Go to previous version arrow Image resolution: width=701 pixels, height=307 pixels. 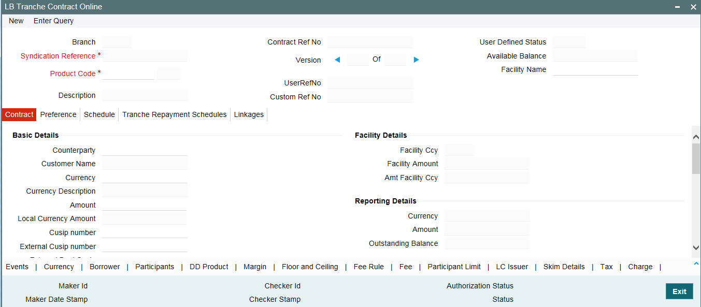point(337,60)
